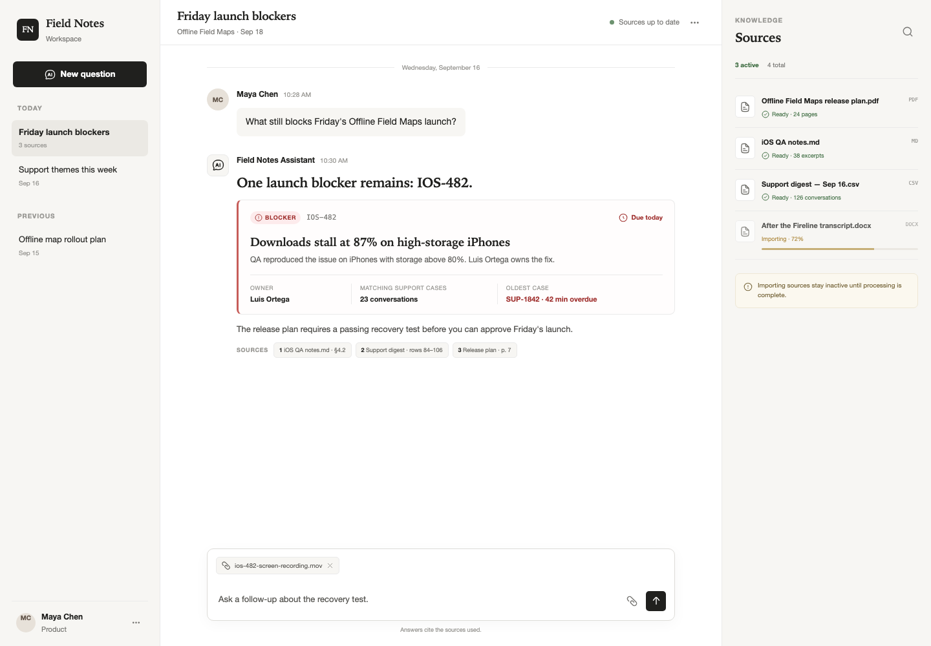This screenshot has height=646, width=931.
Task: Click the Field Notes workspace title
Action: coord(75,23)
